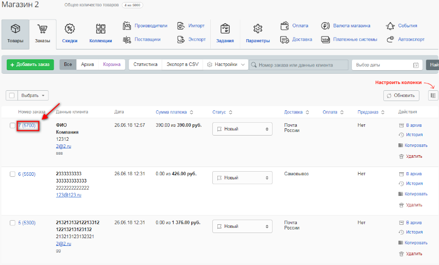This screenshot has height=265, width=439.
Task: Check the checkbox for order 6 (5500)
Action: click(x=13, y=174)
